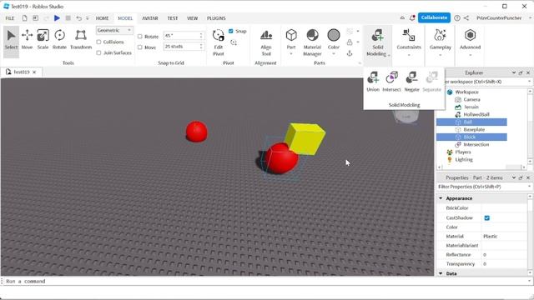Enable the Collisions checkbox
Image resolution: width=534 pixels, height=300 pixels.
pyautogui.click(x=98, y=42)
